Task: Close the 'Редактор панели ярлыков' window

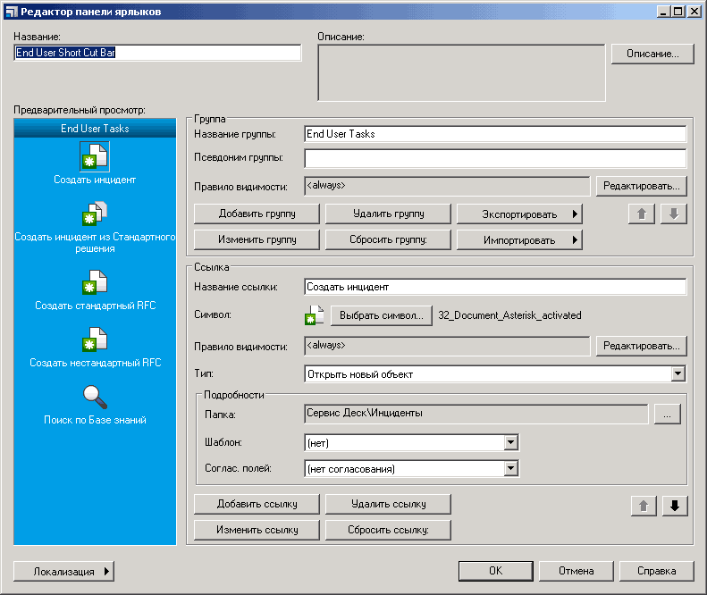Action: pos(694,12)
